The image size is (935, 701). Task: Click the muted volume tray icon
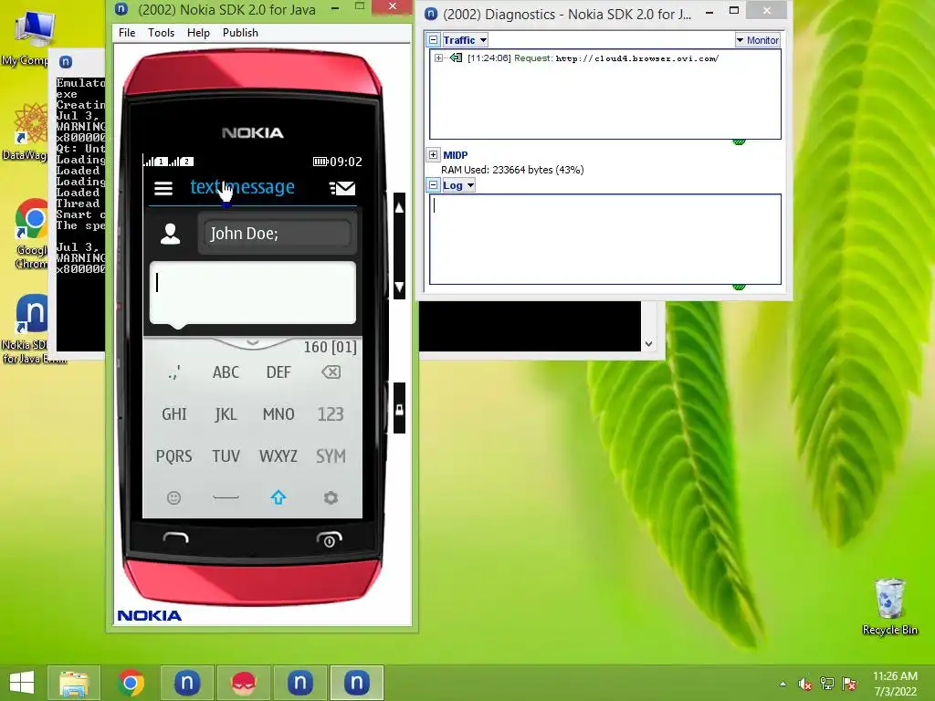[805, 684]
